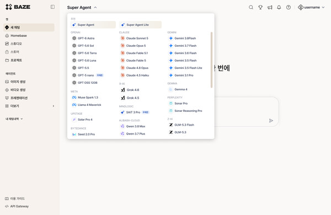Image resolution: width=331 pixels, height=215 pixels.
Task: Open 새 채팅 in sidebar
Action: pos(29,28)
